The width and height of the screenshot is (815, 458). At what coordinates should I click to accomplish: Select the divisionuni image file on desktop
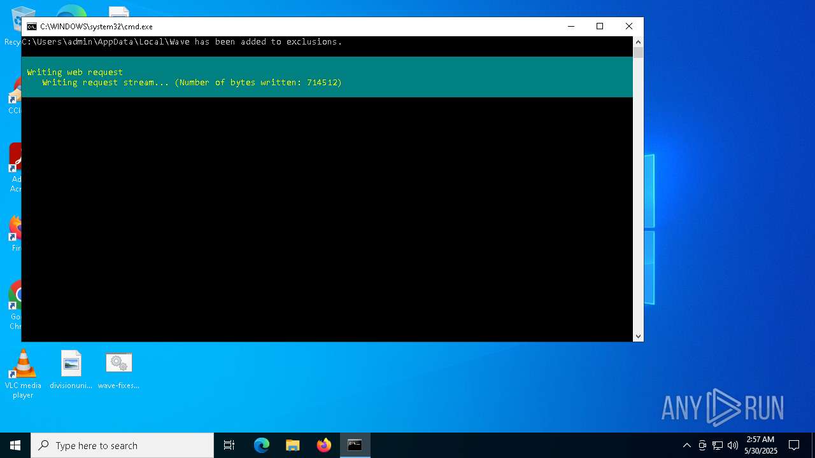[71, 370]
